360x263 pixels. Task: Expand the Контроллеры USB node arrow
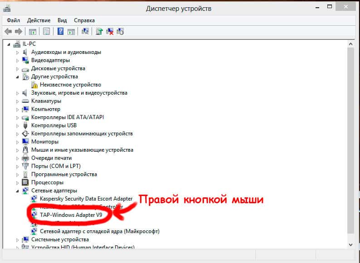click(18, 125)
